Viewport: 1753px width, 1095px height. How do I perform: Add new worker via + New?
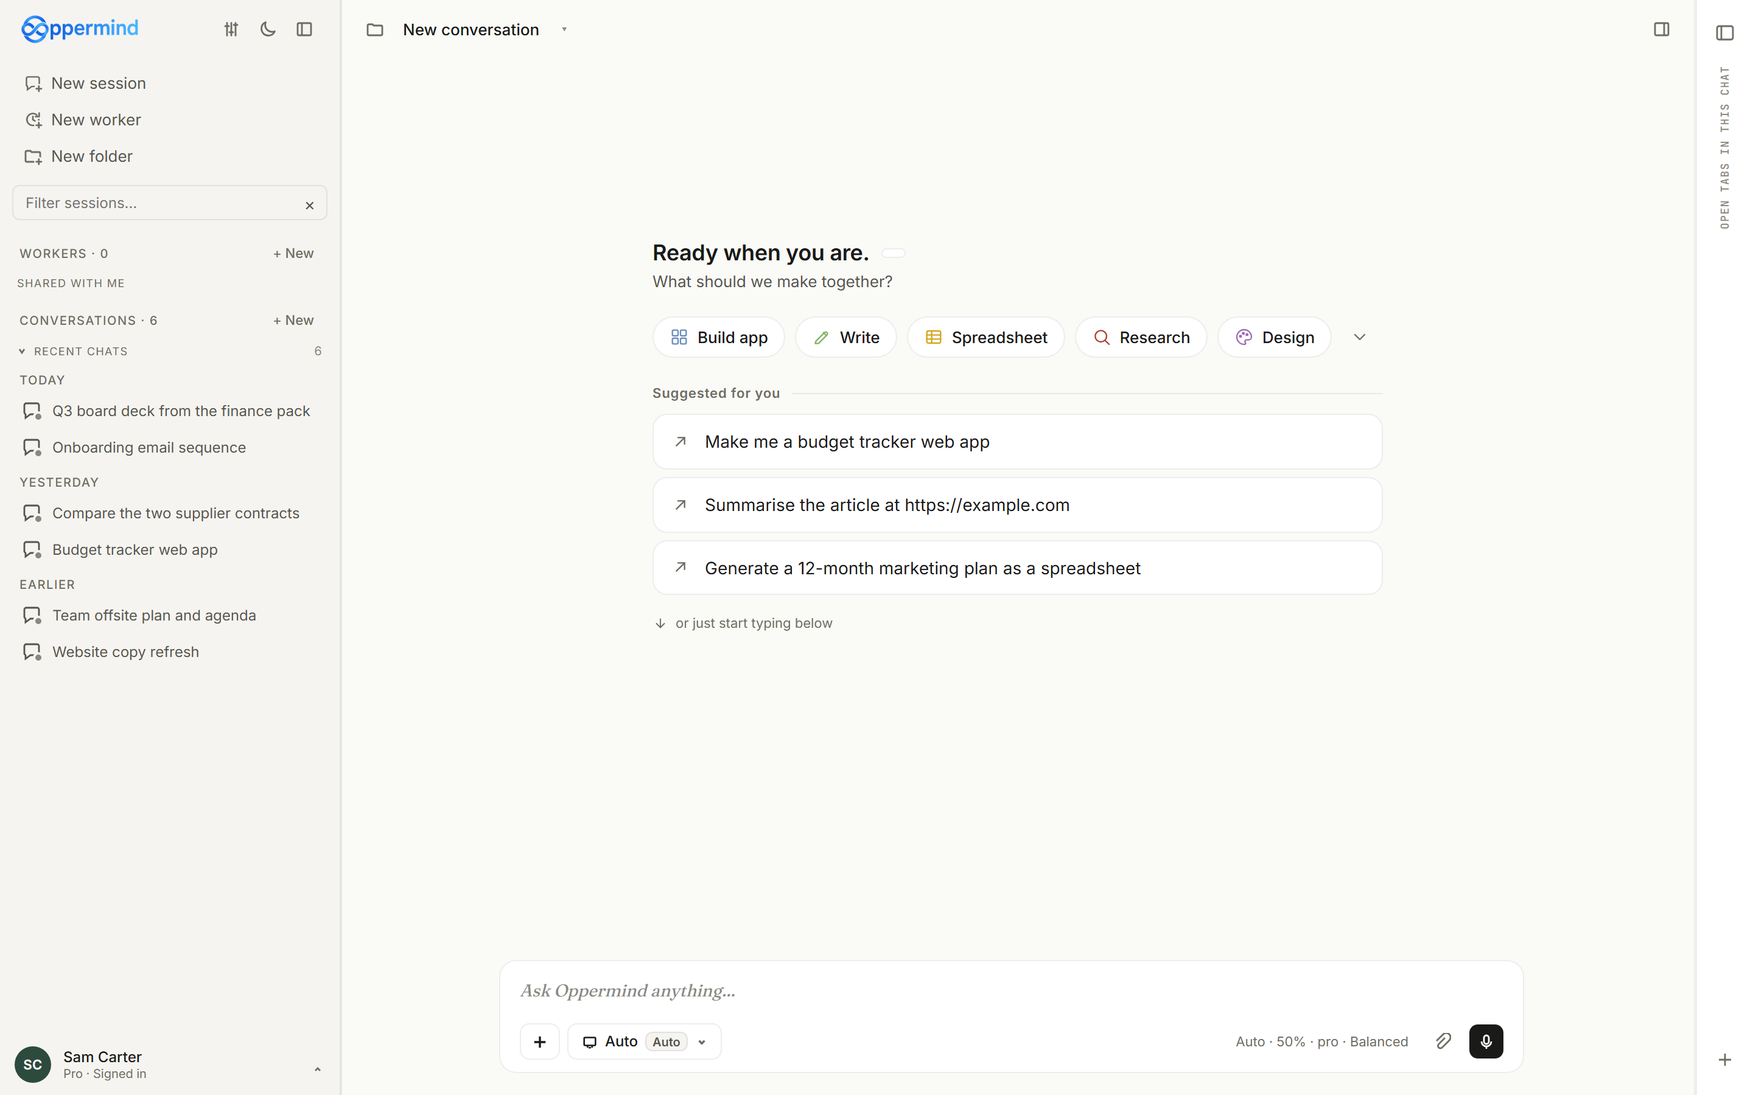tap(293, 254)
